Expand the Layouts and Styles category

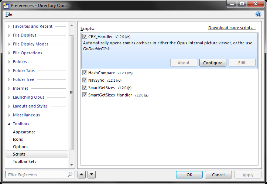click(x=9, y=106)
